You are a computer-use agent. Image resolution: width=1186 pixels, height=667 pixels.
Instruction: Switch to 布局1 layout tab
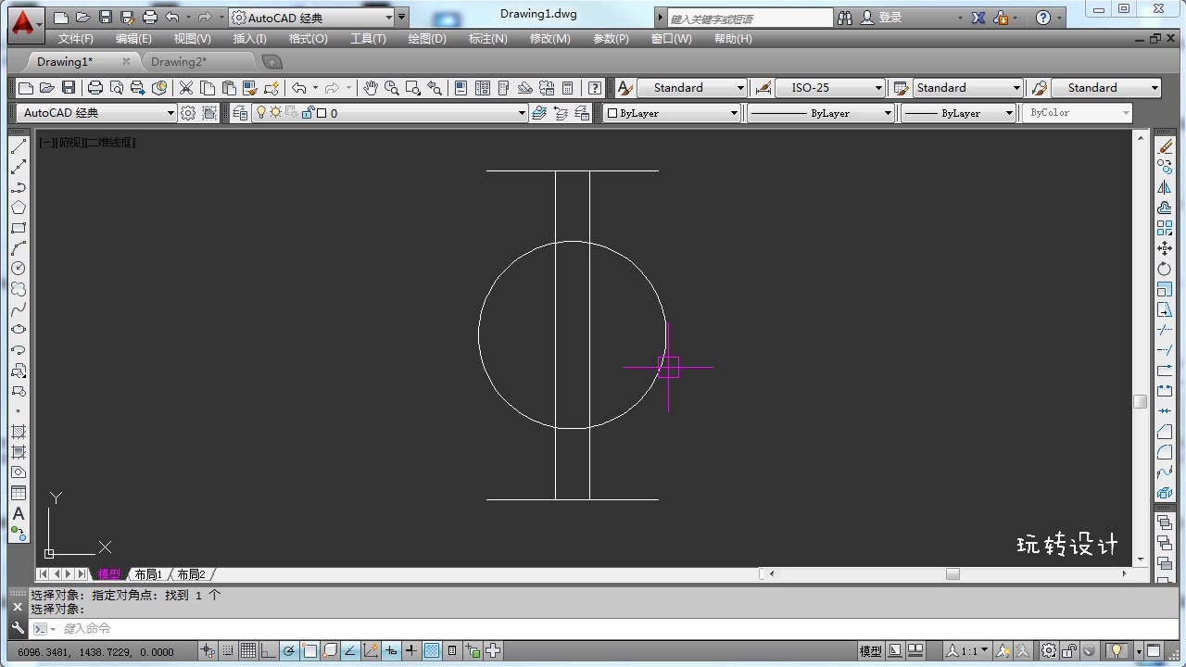point(148,574)
